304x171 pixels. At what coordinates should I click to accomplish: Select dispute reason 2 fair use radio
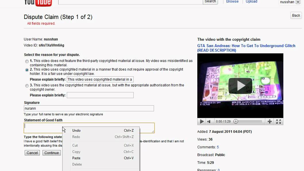(x=27, y=70)
